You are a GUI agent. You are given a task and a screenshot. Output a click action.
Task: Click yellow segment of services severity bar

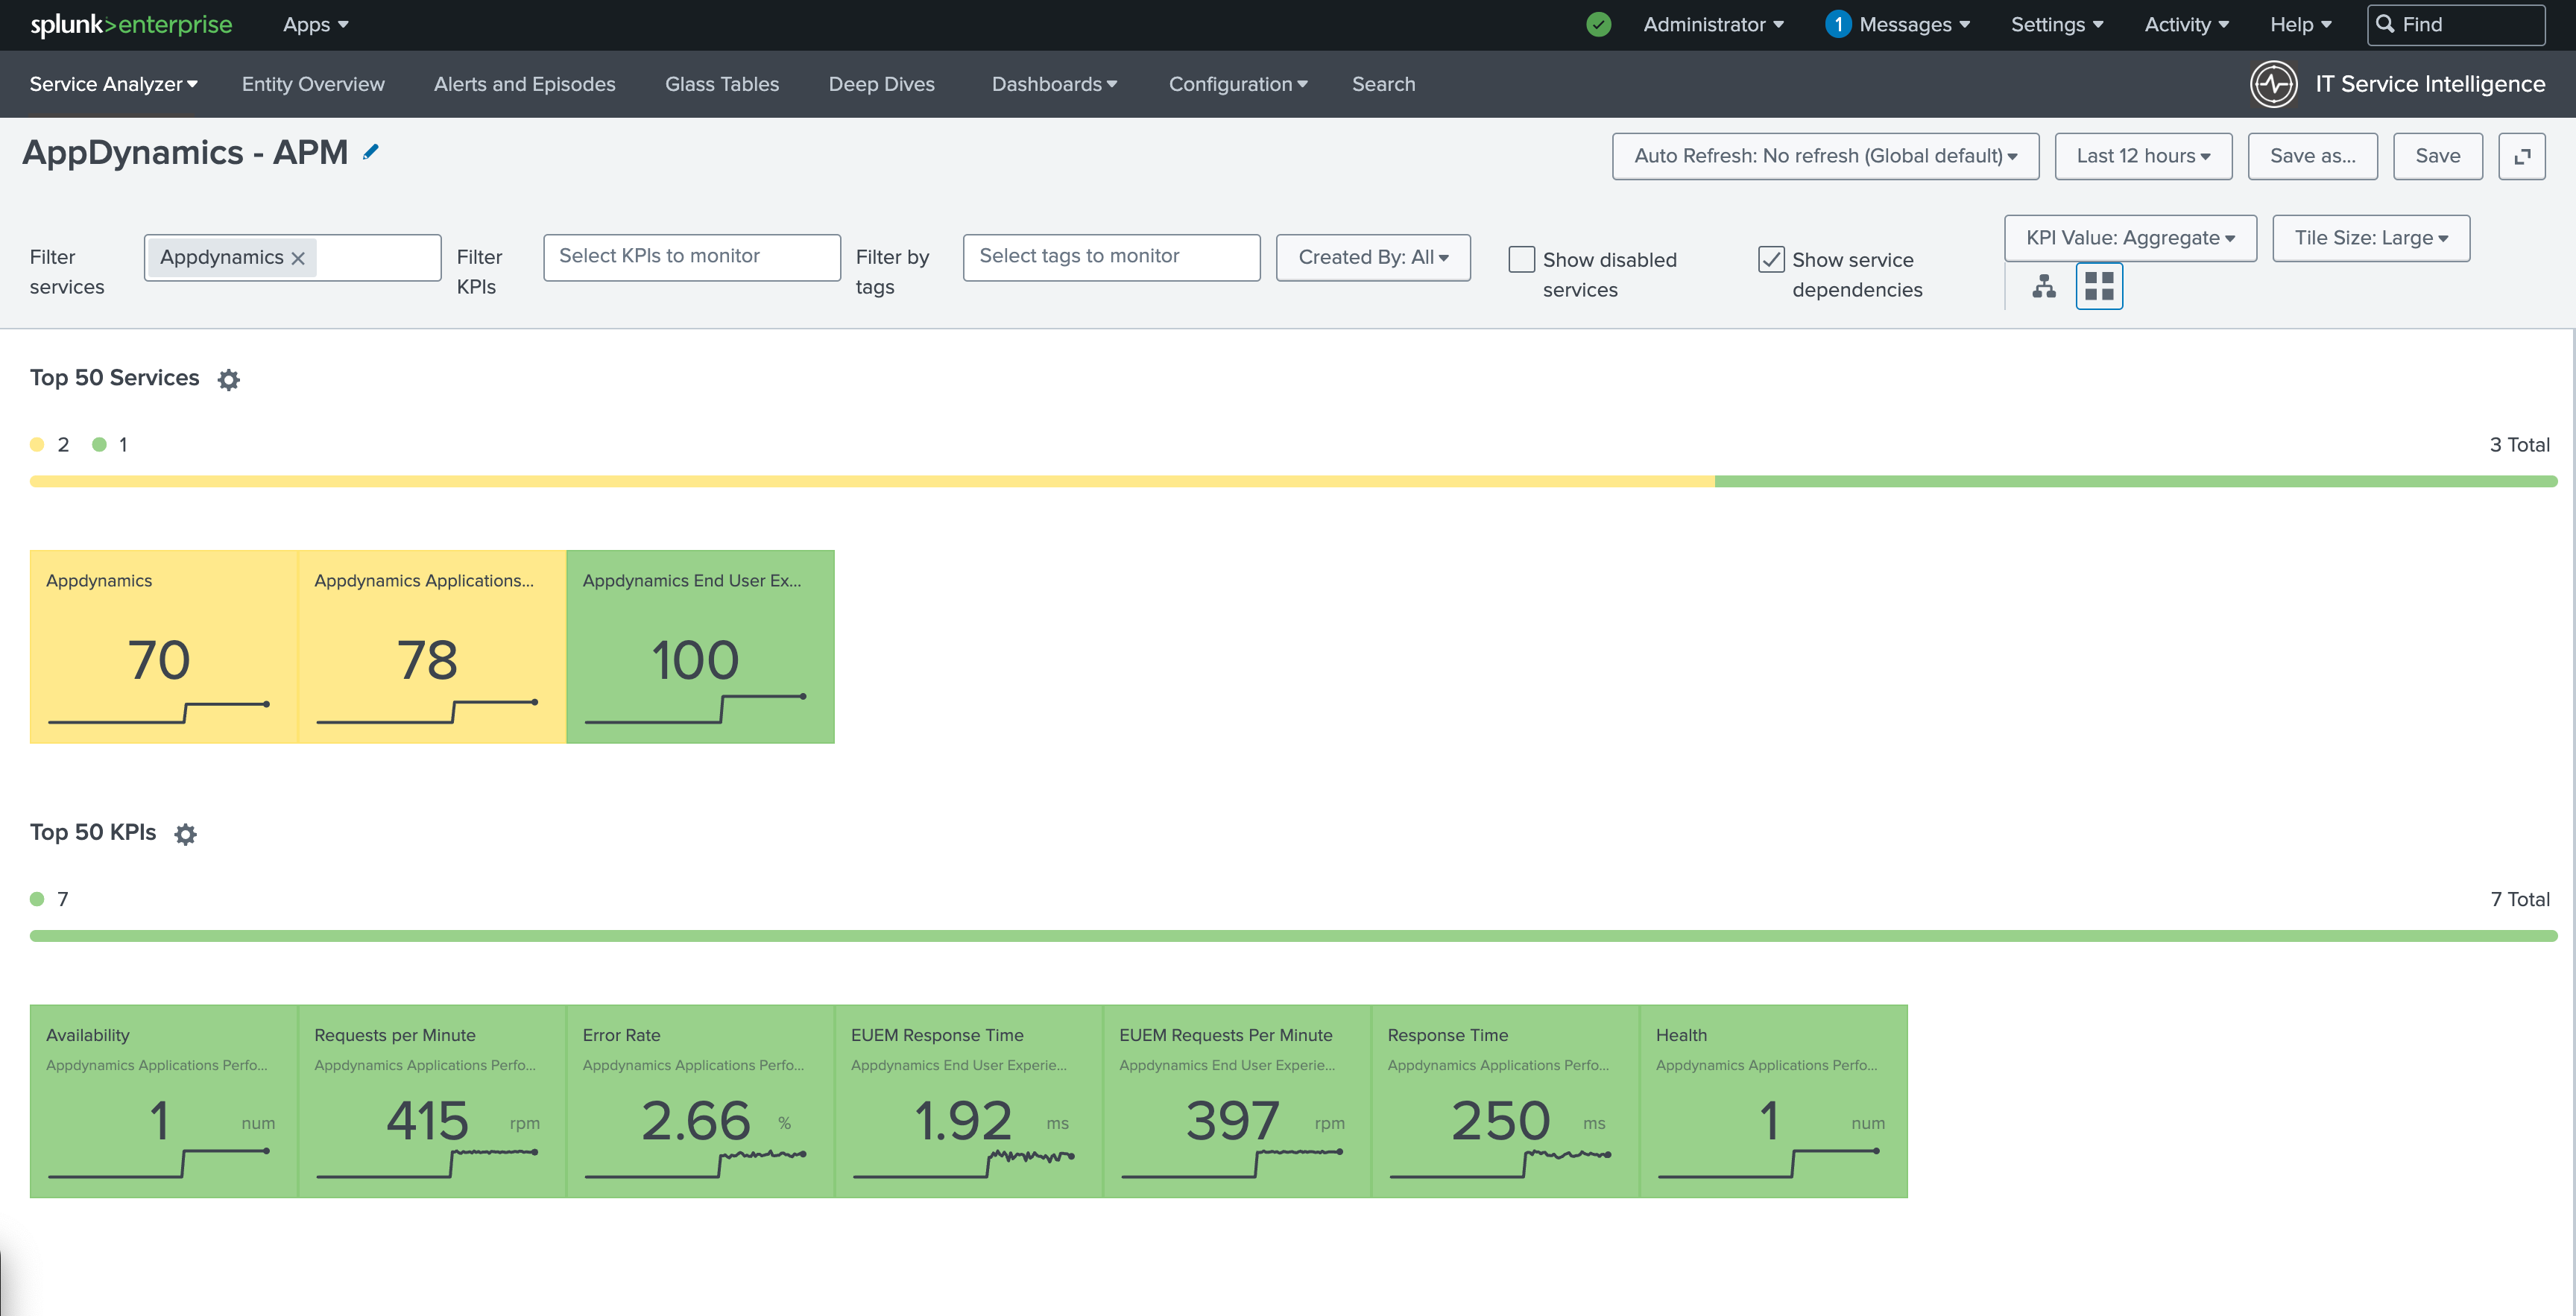click(x=872, y=482)
